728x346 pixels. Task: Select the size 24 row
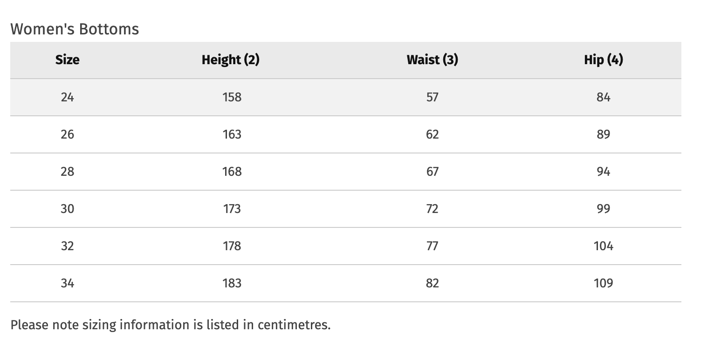[x=346, y=97]
